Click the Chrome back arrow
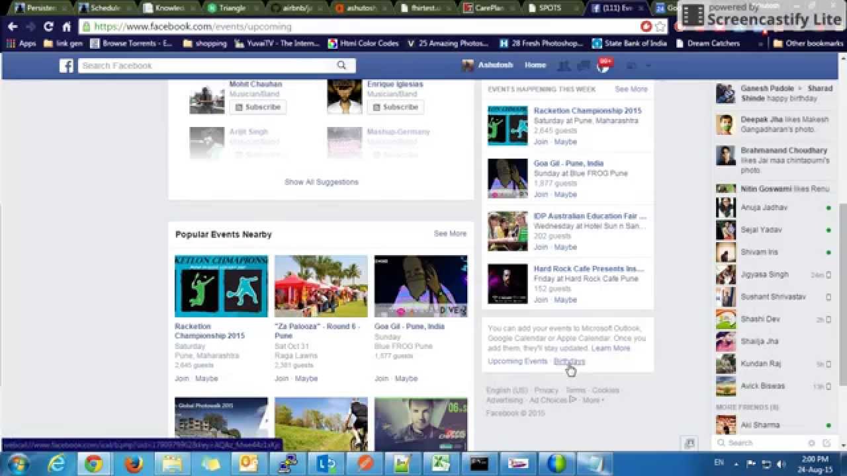 (13, 26)
